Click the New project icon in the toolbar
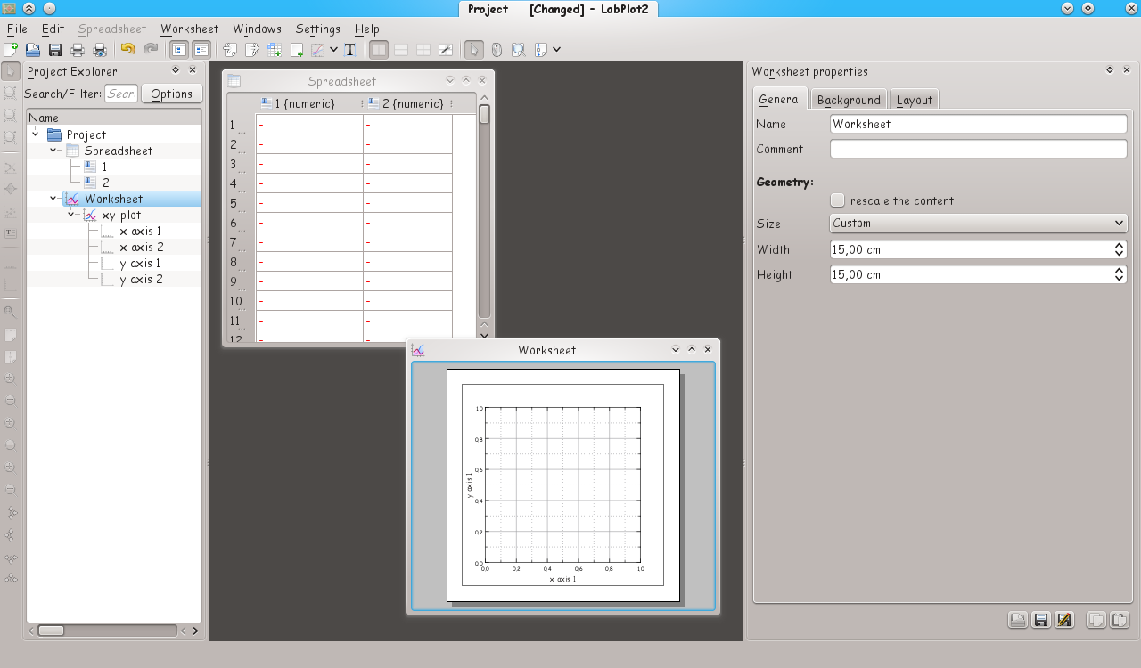 coord(11,50)
